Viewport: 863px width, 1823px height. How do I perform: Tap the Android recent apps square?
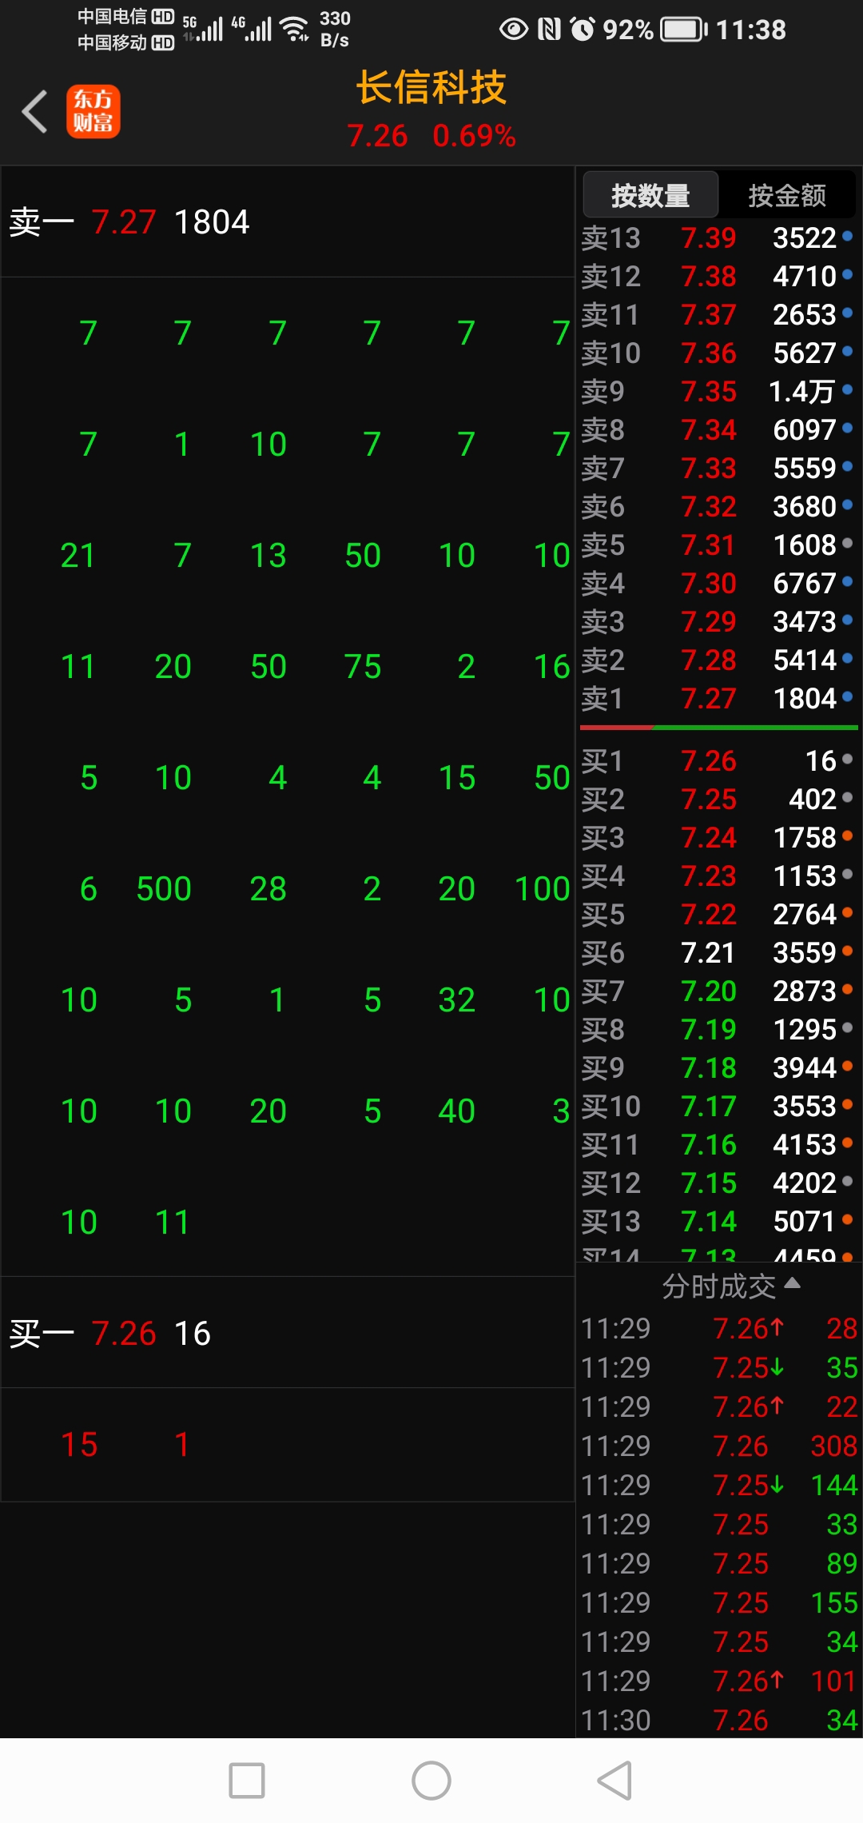(247, 1781)
